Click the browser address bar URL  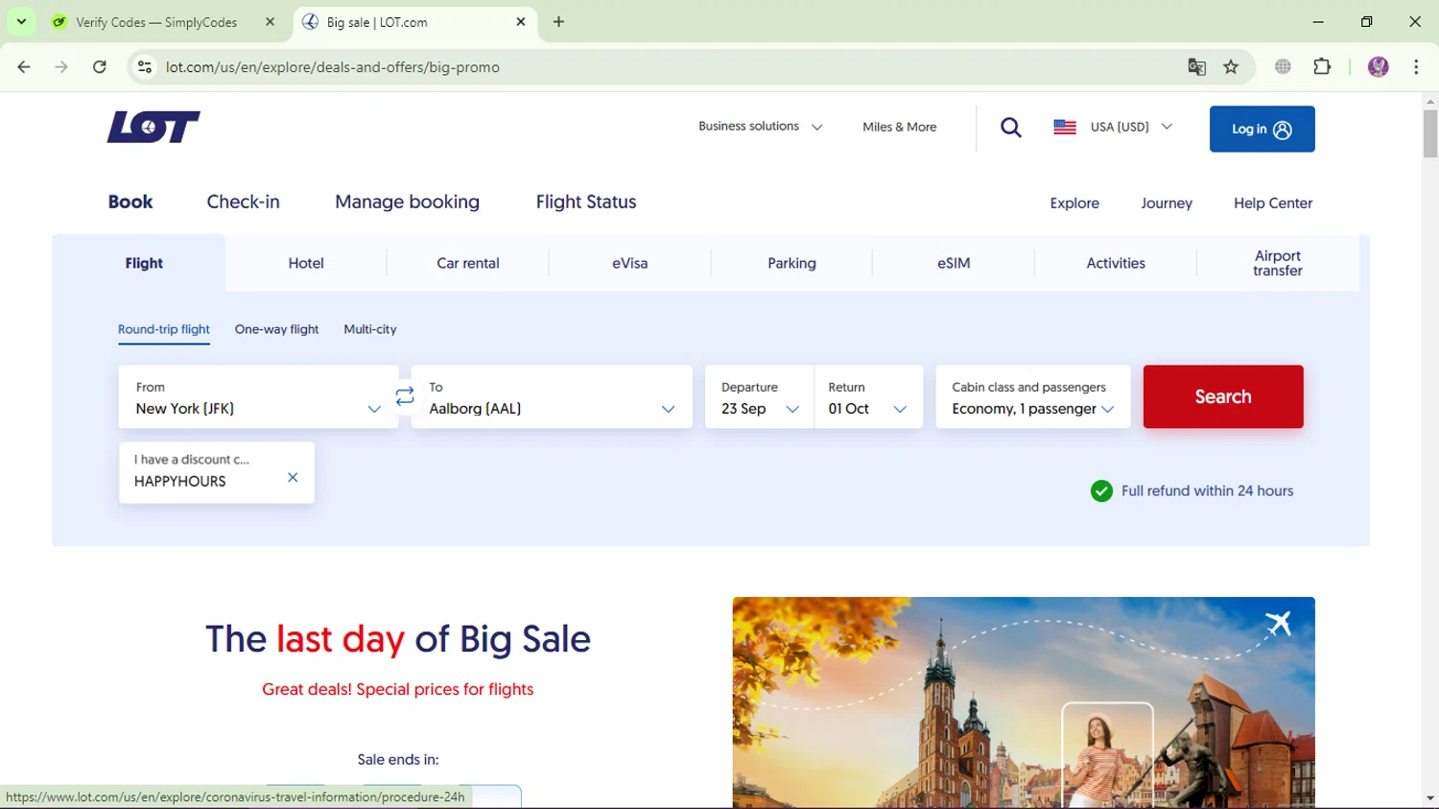coord(333,67)
